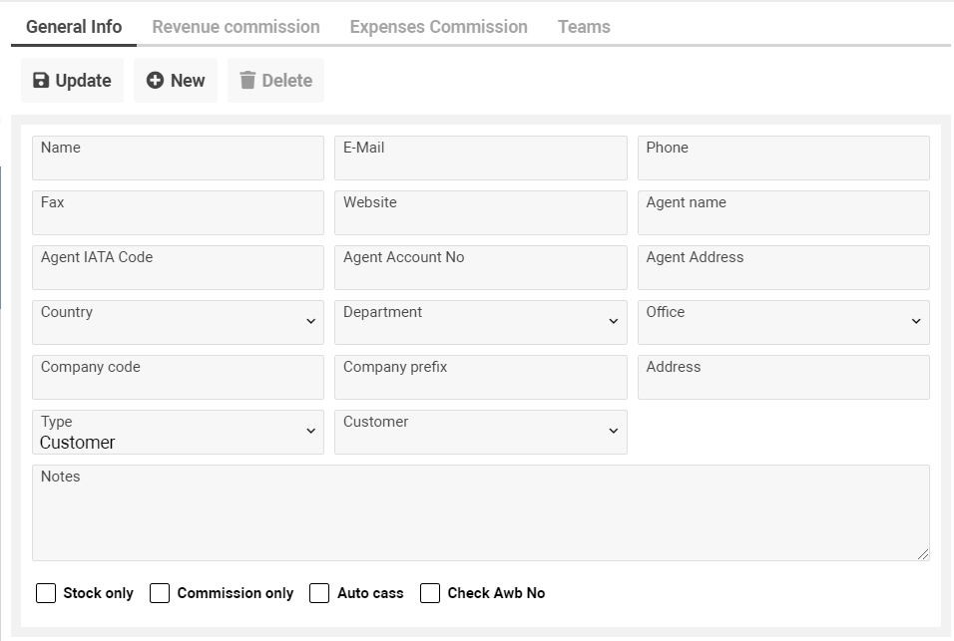Click the plus icon on the New button

tap(156, 80)
